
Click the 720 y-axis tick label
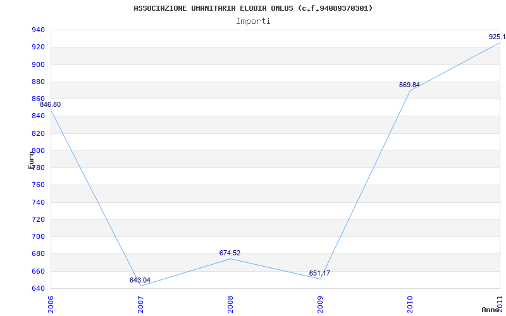tap(38, 219)
